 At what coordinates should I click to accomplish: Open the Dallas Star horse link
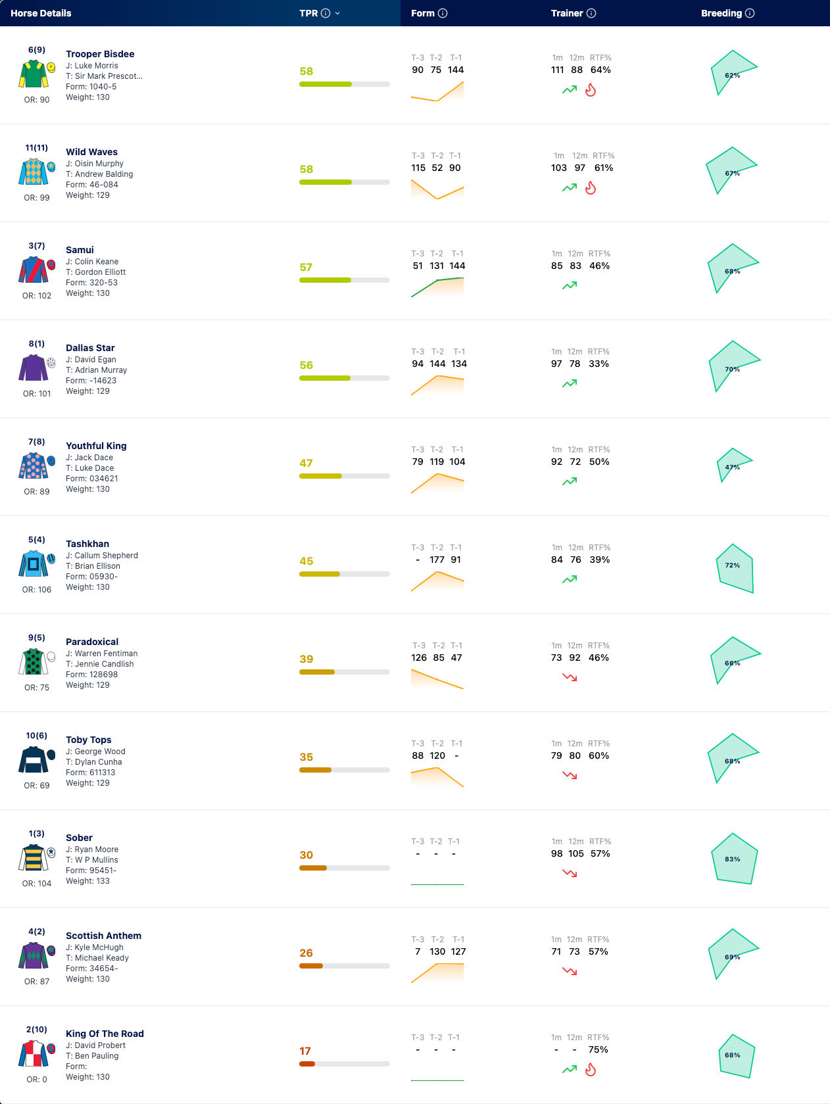[90, 348]
